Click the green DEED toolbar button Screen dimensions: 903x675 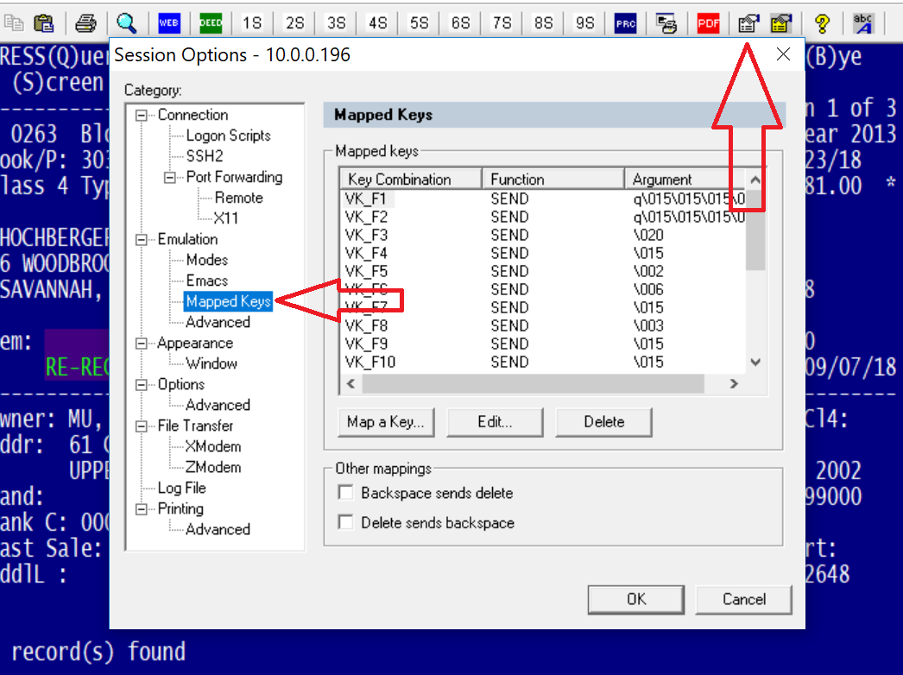210,23
